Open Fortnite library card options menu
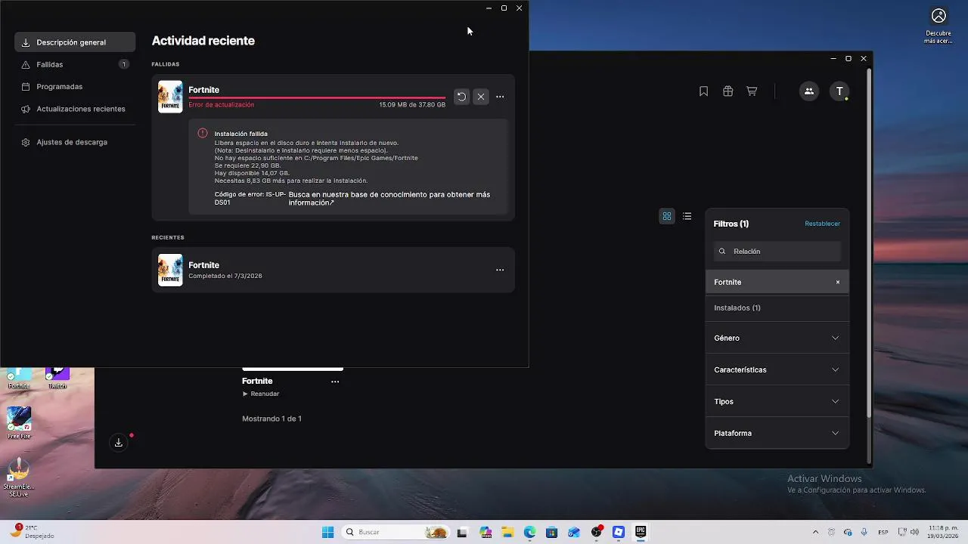This screenshot has width=968, height=544. pyautogui.click(x=335, y=382)
